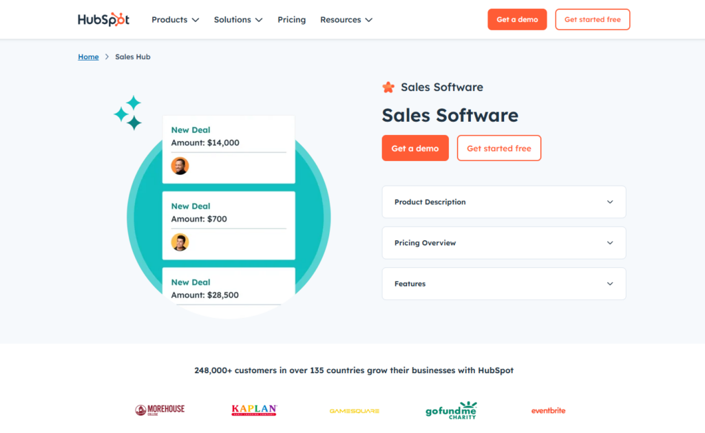Click the Eventbrite logo
Image resolution: width=705 pixels, height=433 pixels.
pos(548,410)
